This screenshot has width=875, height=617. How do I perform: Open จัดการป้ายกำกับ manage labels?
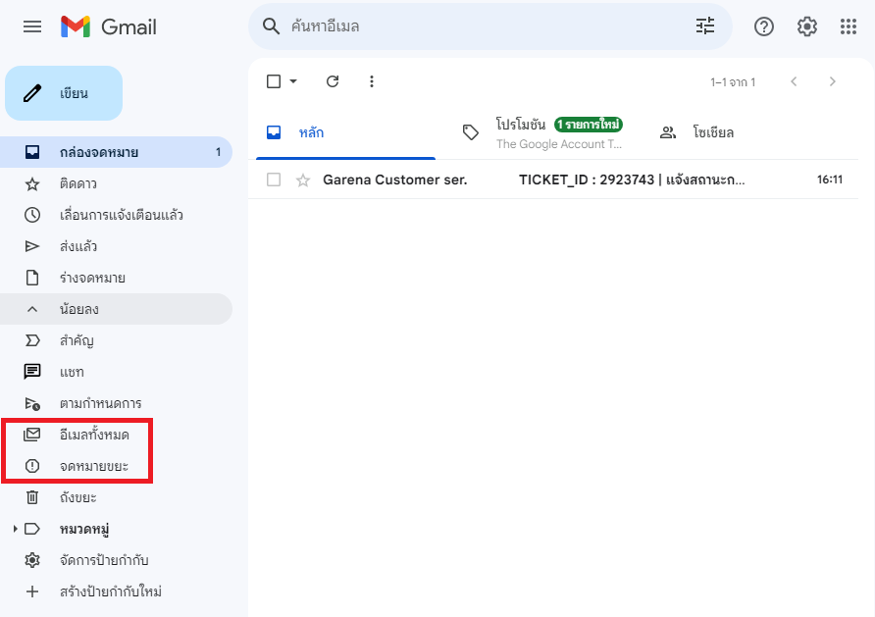click(116, 559)
